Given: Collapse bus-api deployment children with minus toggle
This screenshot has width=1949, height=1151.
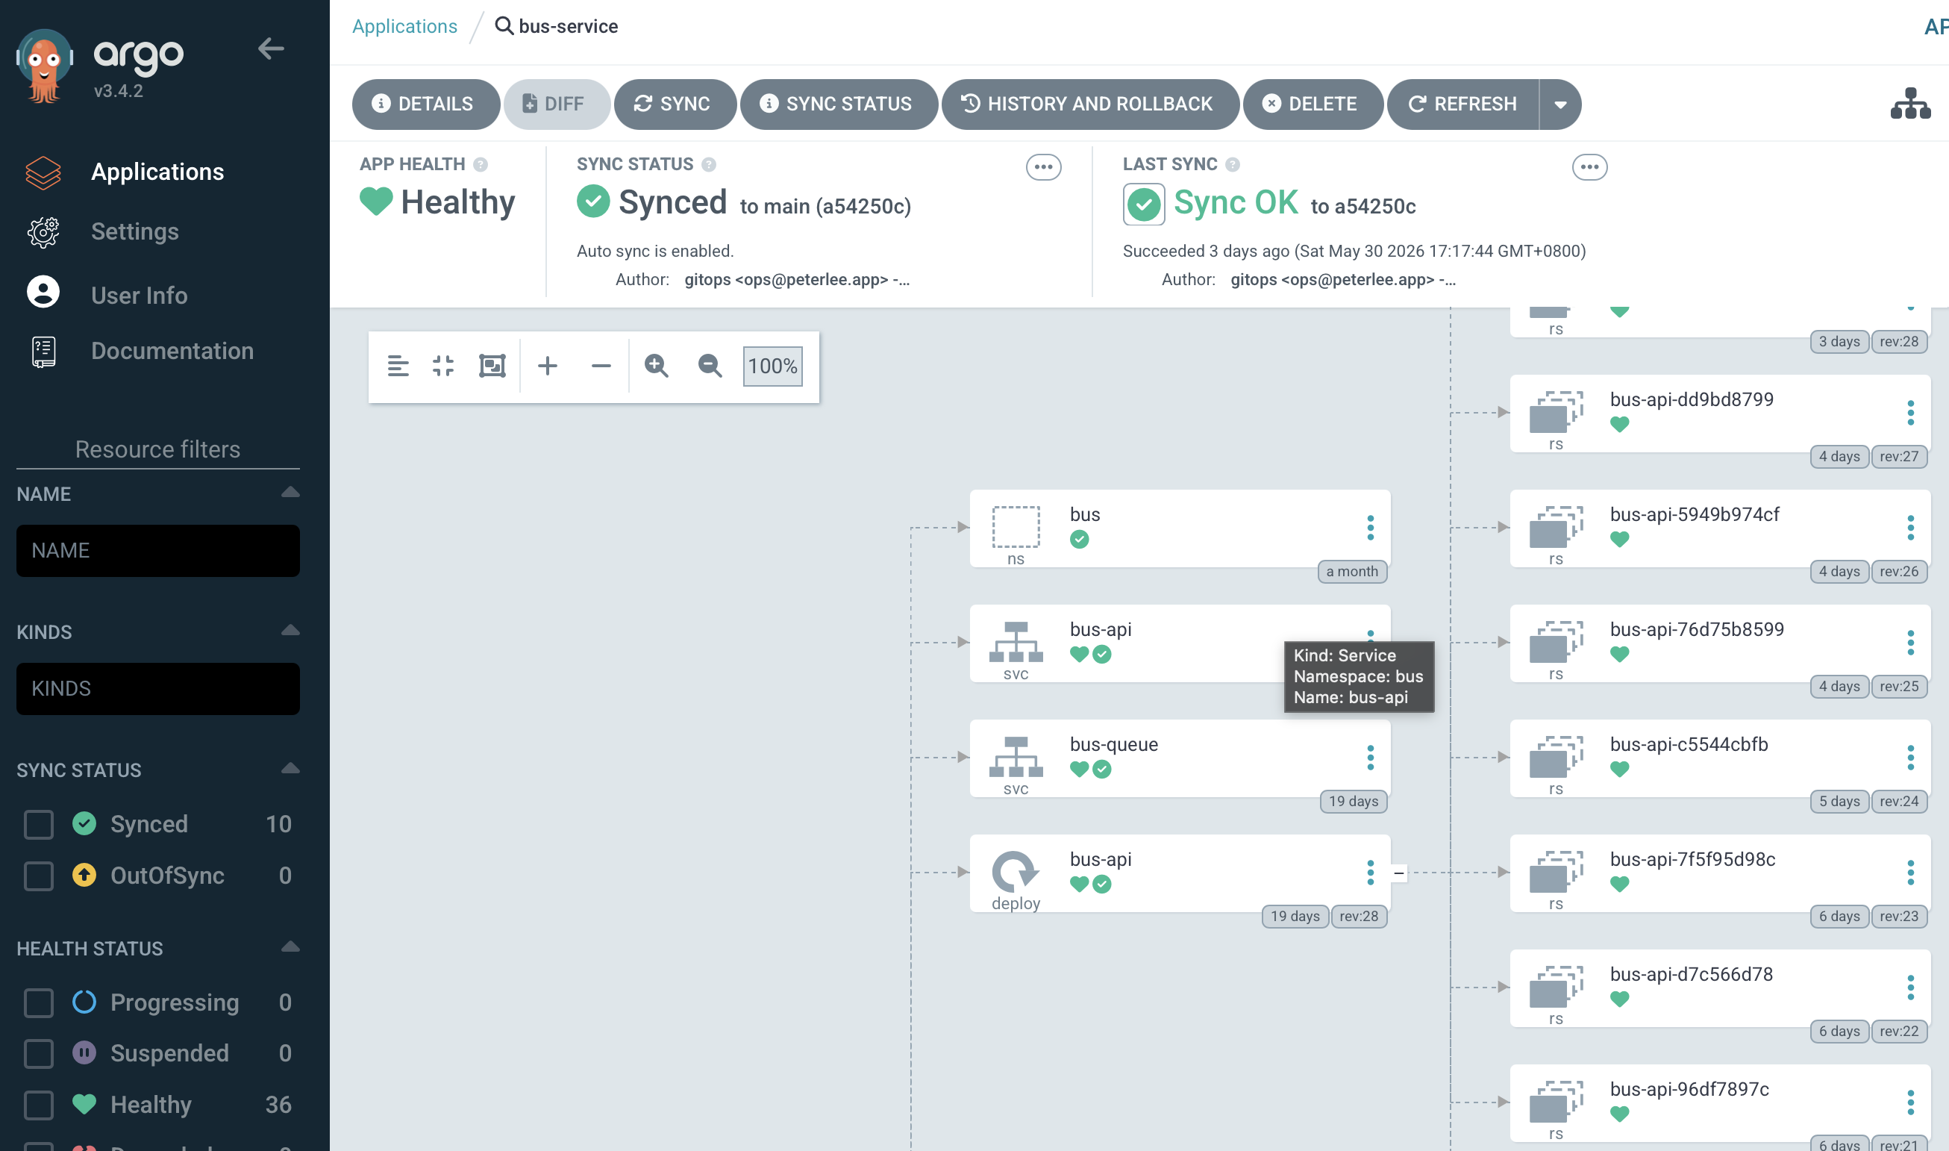Looking at the screenshot, I should tap(1398, 873).
